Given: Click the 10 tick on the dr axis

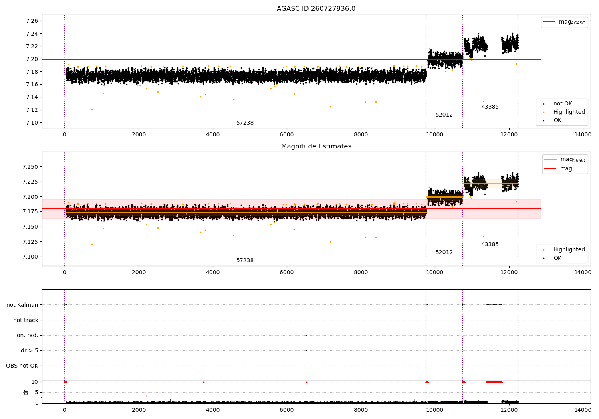Looking at the screenshot, I should 35,382.
